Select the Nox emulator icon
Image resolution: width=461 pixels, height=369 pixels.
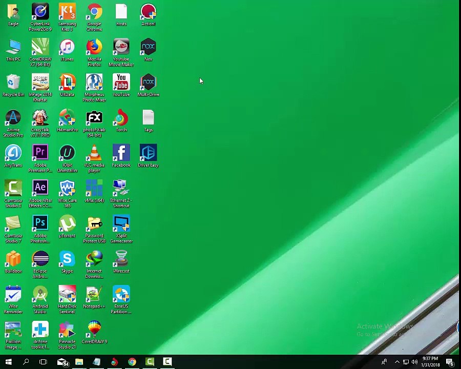[x=148, y=47]
